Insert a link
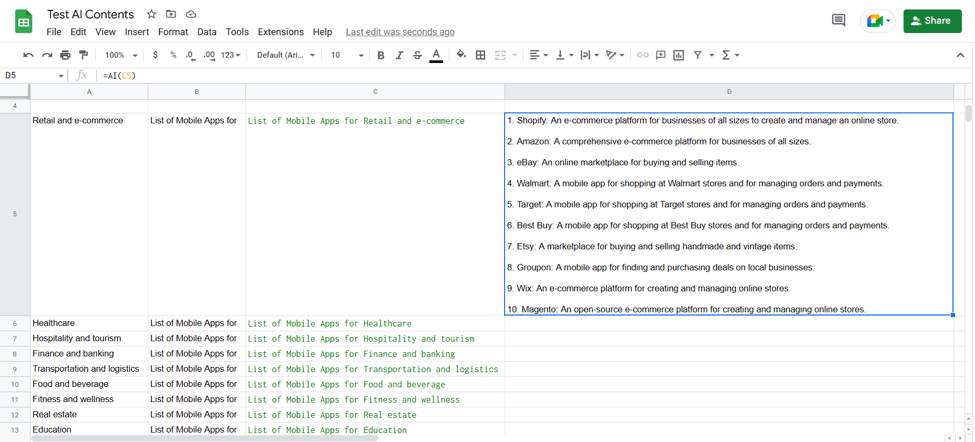 (642, 55)
